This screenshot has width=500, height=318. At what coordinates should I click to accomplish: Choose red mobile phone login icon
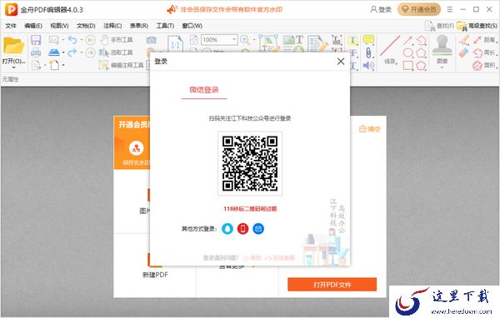click(242, 228)
